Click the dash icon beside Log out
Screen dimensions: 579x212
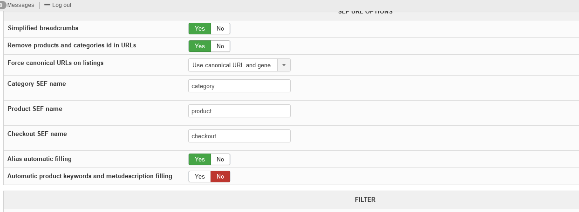47,5
